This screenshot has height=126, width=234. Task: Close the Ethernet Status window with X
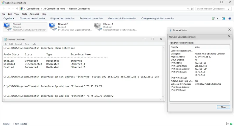[229, 30]
